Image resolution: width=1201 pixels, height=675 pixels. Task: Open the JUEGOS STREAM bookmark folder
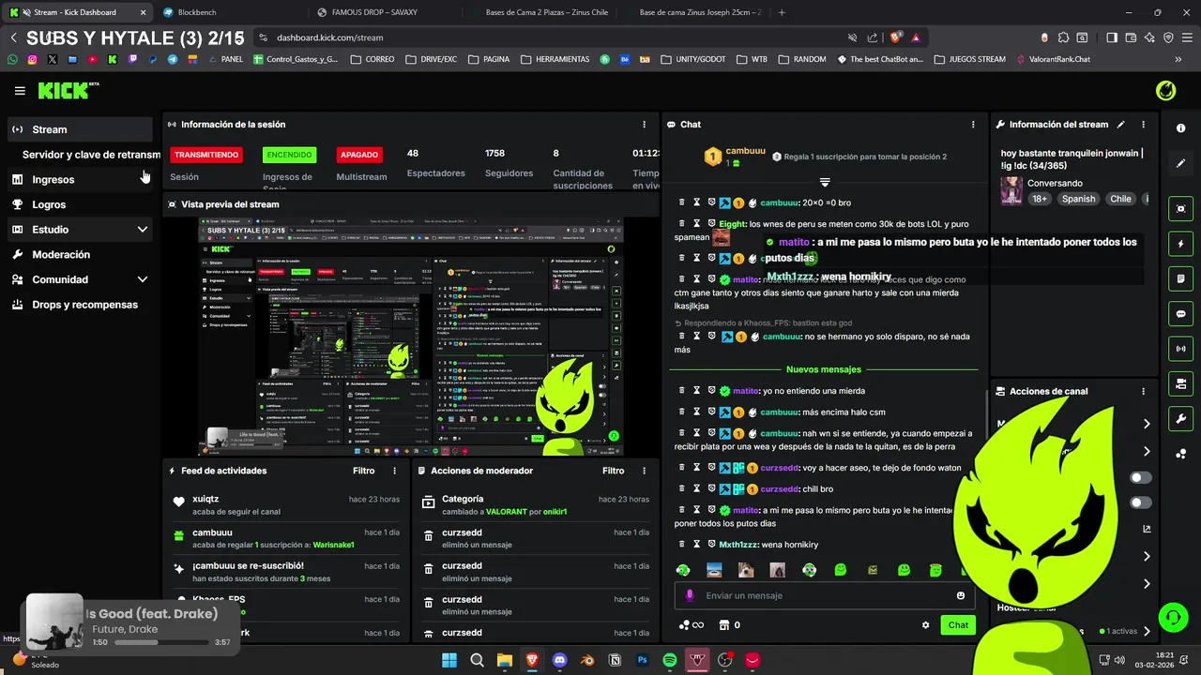click(x=970, y=59)
